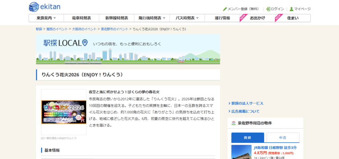Select the 運行情報 menu item
Viewport: 339px width, 159px height.
coord(222,18)
